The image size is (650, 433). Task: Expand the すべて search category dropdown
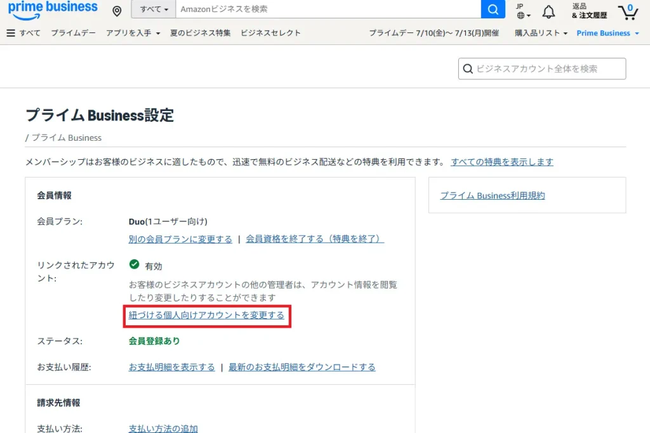(154, 9)
